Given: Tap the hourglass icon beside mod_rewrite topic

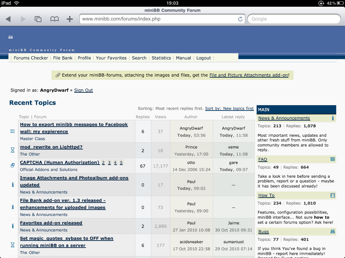Looking at the screenshot, I should pos(12,150).
